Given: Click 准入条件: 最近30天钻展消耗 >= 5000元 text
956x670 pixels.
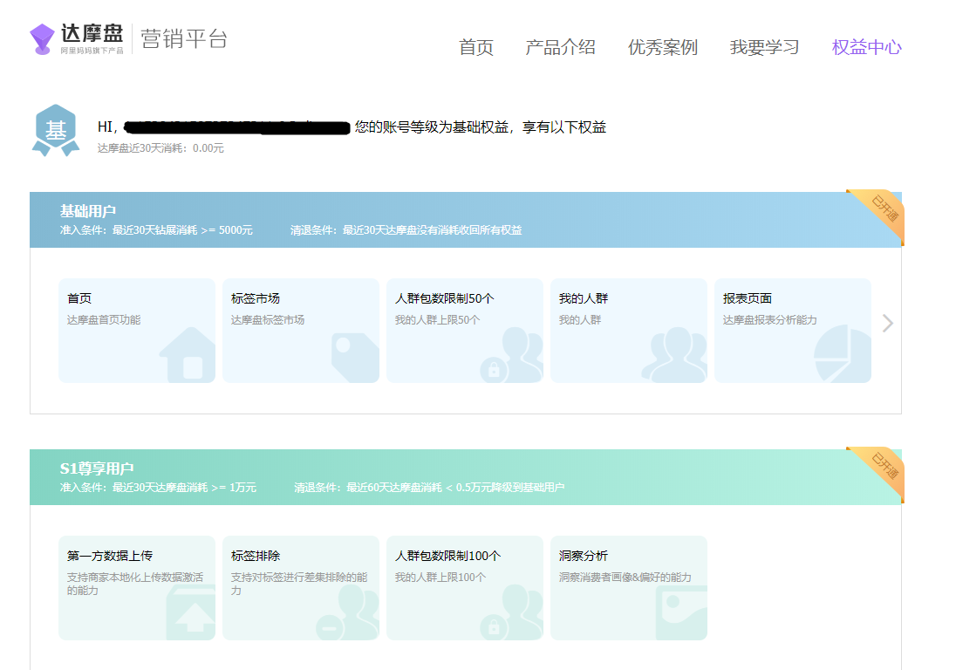Looking at the screenshot, I should click(156, 229).
